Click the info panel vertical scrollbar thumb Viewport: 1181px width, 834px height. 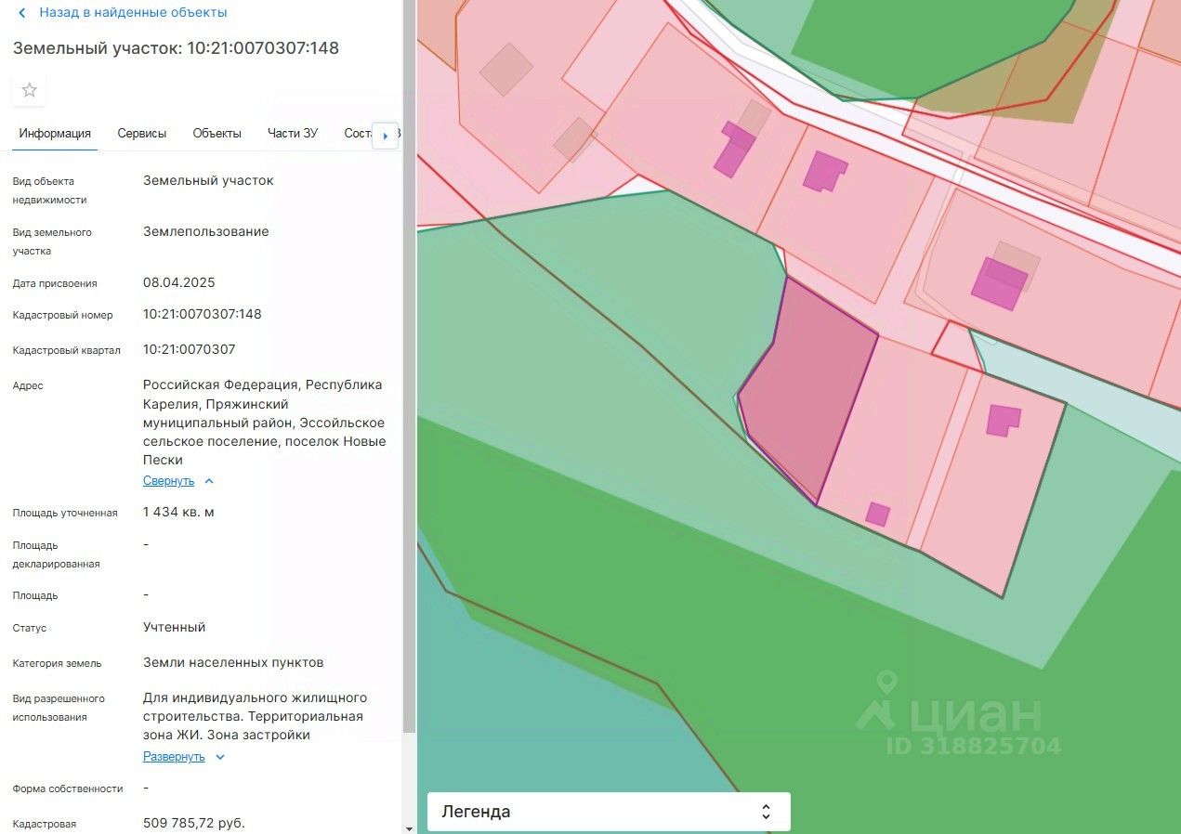tap(410, 367)
